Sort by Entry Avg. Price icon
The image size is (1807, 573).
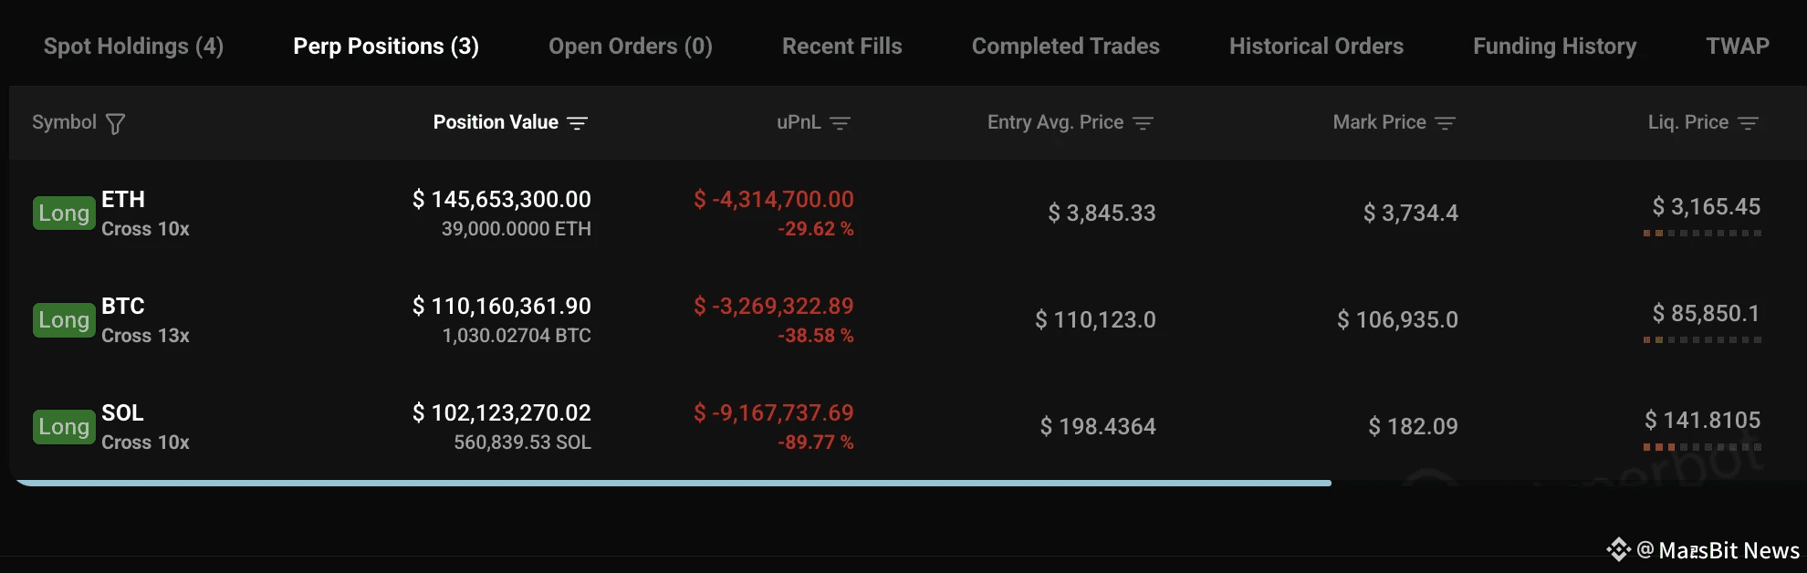[1143, 123]
